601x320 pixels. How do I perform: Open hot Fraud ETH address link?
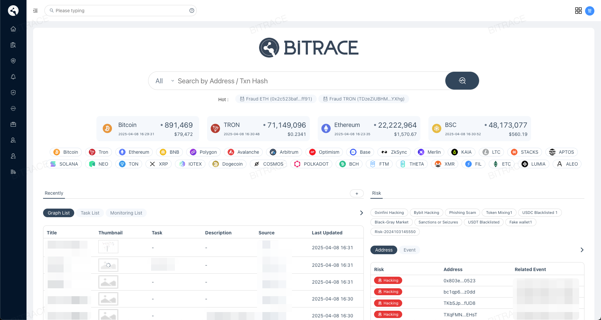coord(276,99)
